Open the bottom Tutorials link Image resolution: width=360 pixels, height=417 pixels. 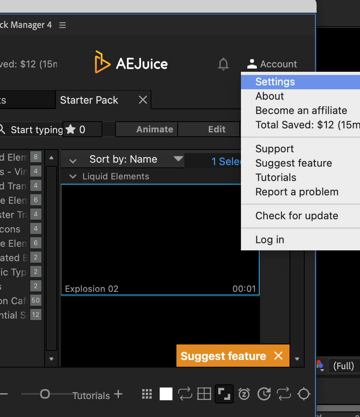point(91,396)
